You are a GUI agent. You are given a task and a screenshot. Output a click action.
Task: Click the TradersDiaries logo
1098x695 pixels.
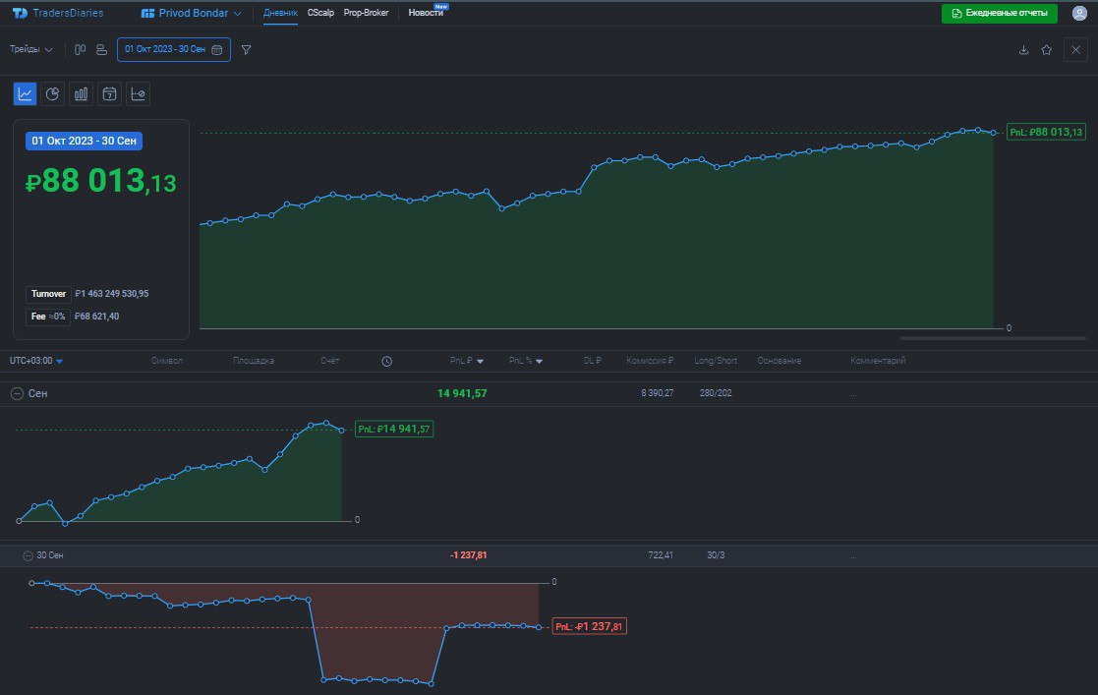[58, 13]
